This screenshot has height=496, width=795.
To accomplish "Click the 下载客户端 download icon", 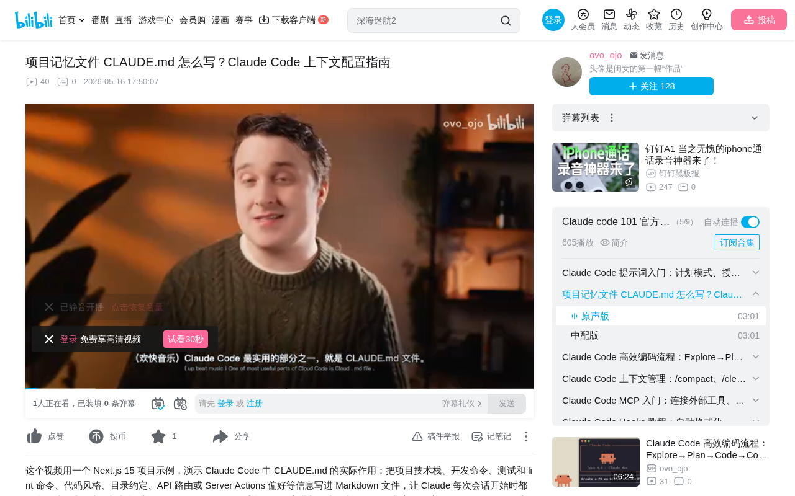I will 264,20.
